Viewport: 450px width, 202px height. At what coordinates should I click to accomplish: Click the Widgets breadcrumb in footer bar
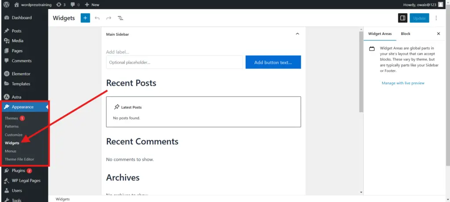pos(62,199)
